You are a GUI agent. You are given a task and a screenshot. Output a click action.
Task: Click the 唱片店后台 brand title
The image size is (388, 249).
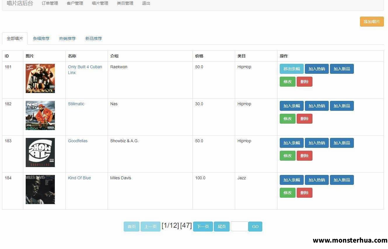click(x=20, y=3)
